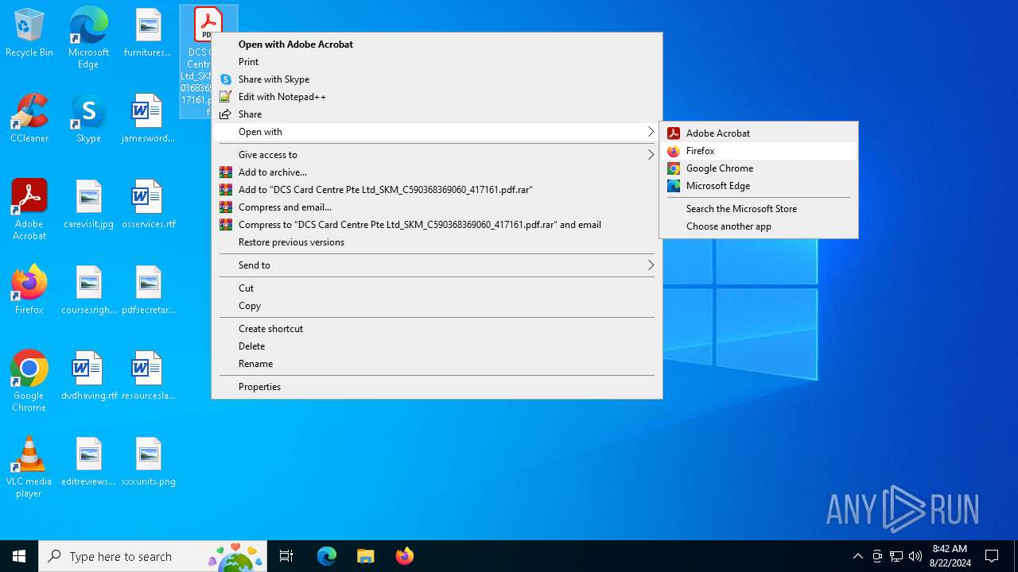Show hidden system tray icons
The image size is (1018, 572).
coord(857,556)
